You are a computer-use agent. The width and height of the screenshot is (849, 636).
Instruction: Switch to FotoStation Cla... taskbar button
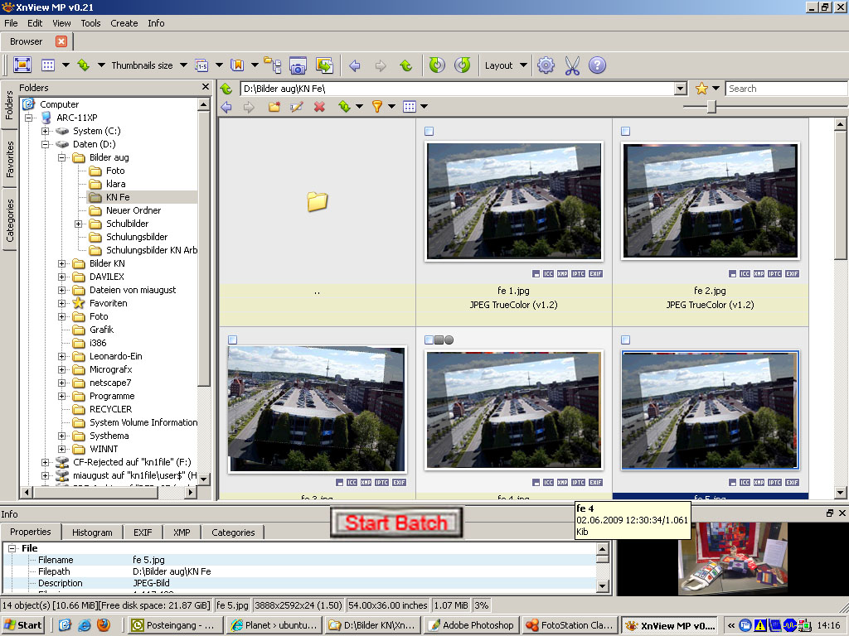pyautogui.click(x=570, y=625)
